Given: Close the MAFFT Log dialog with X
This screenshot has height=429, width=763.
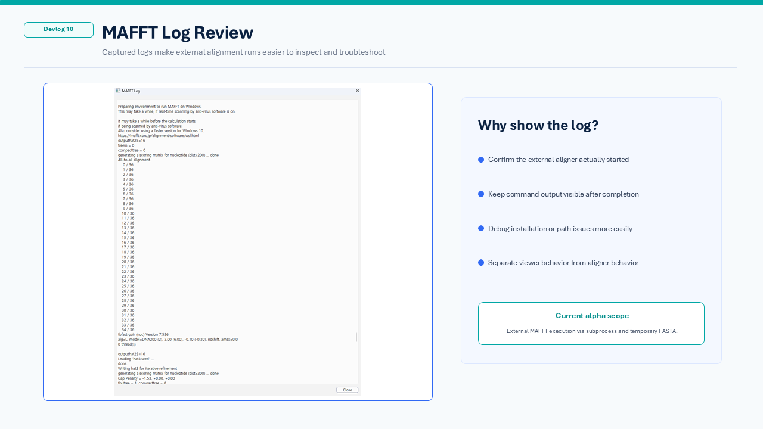Looking at the screenshot, I should [358, 91].
